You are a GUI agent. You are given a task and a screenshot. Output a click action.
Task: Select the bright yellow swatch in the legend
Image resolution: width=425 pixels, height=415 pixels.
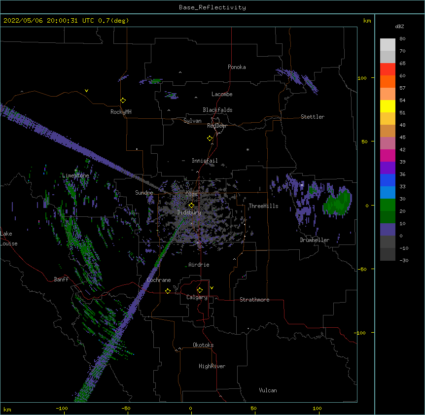coord(388,106)
